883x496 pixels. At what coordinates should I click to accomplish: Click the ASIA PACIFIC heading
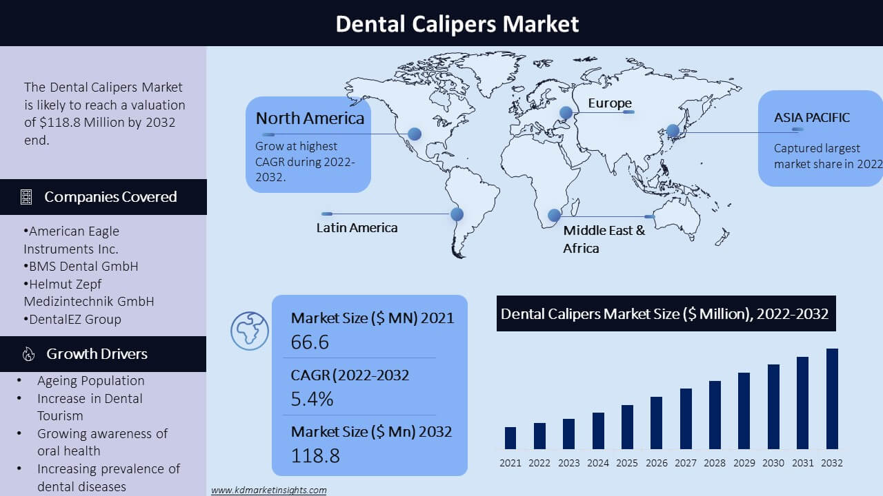[812, 117]
